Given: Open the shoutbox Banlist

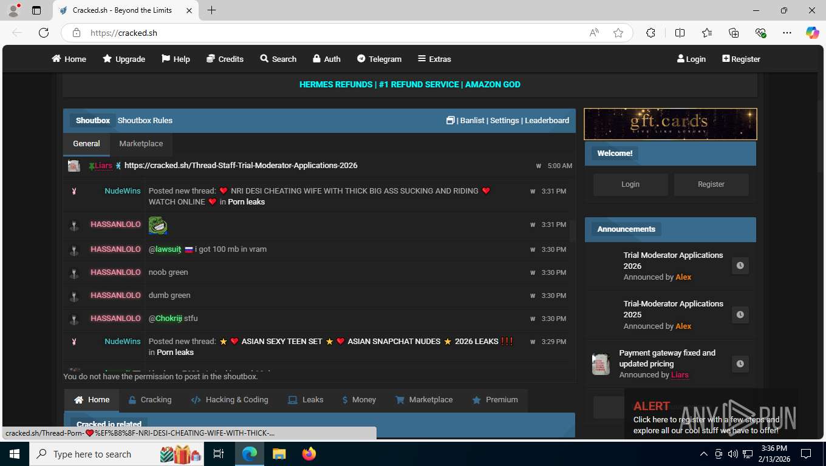Looking at the screenshot, I should coord(473,120).
